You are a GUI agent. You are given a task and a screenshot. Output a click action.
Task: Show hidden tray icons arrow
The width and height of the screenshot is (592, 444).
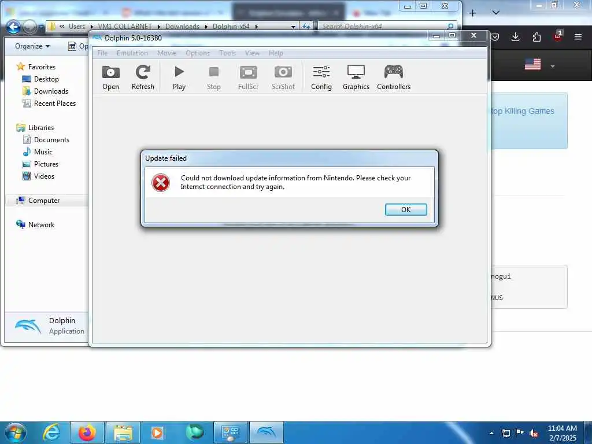pos(491,433)
